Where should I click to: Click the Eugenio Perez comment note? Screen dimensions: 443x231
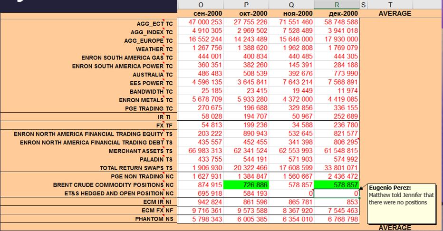402,203
